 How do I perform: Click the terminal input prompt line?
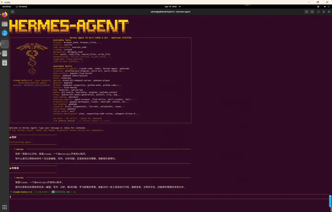pos(169,197)
